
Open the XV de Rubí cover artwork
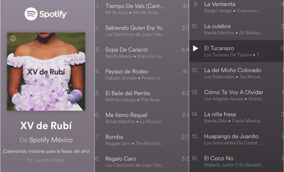pos(46,72)
